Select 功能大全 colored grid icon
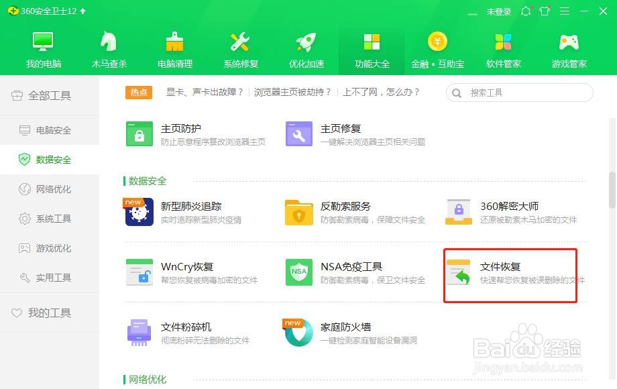Viewport: 617px width, 389px height. pyautogui.click(x=372, y=42)
